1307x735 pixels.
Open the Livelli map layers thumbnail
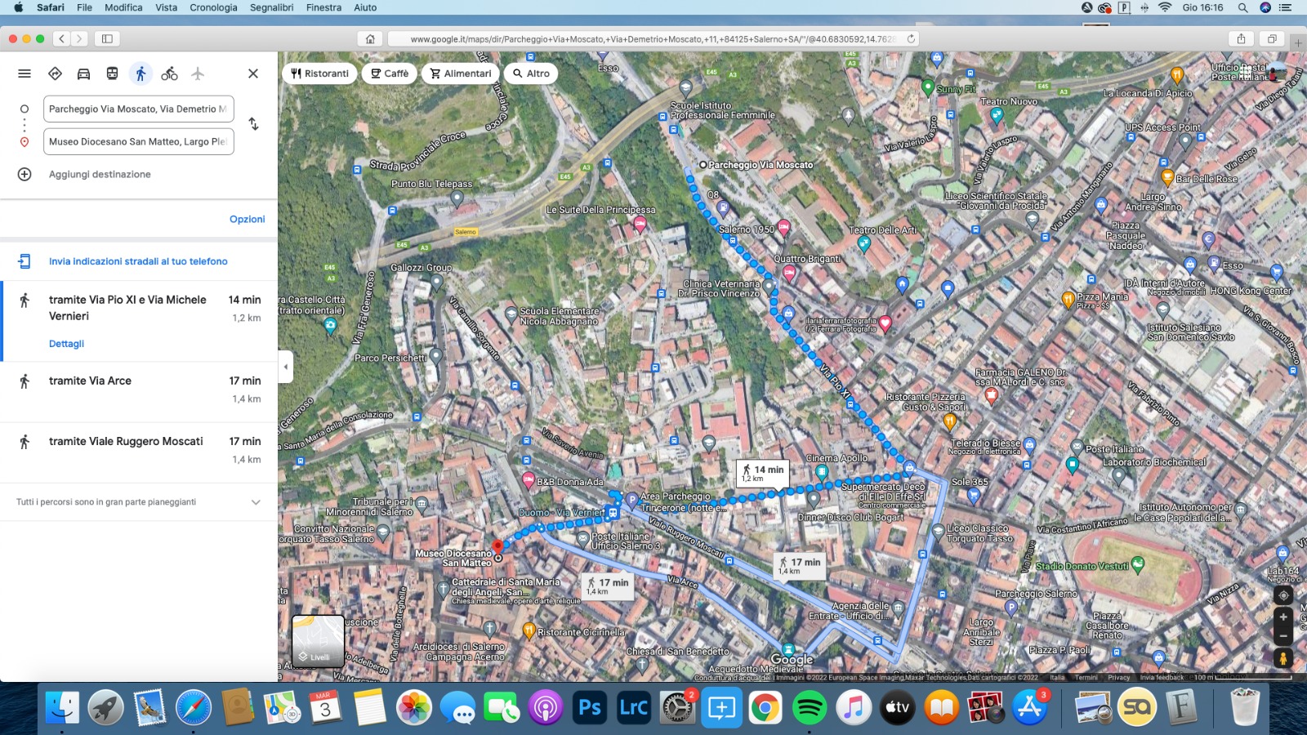pyautogui.click(x=318, y=641)
